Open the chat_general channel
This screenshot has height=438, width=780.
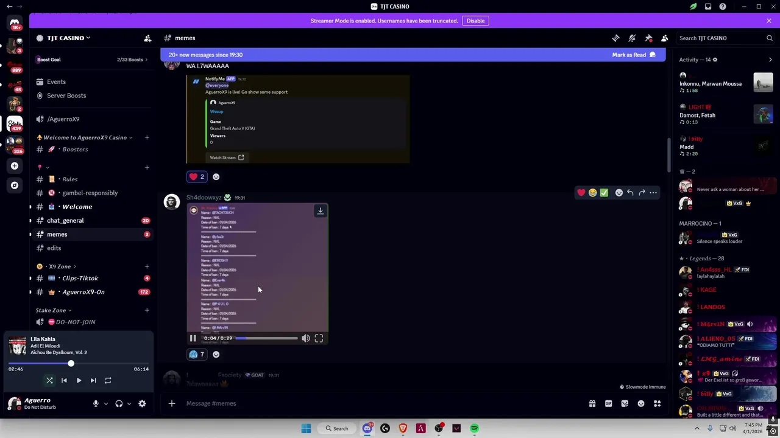91,221
